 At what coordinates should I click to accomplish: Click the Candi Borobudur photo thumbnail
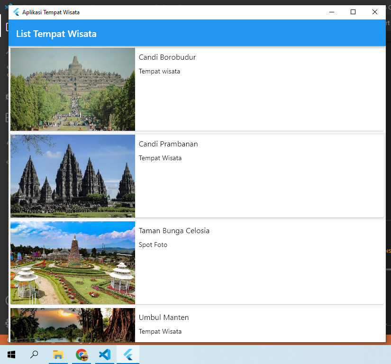(x=72, y=89)
